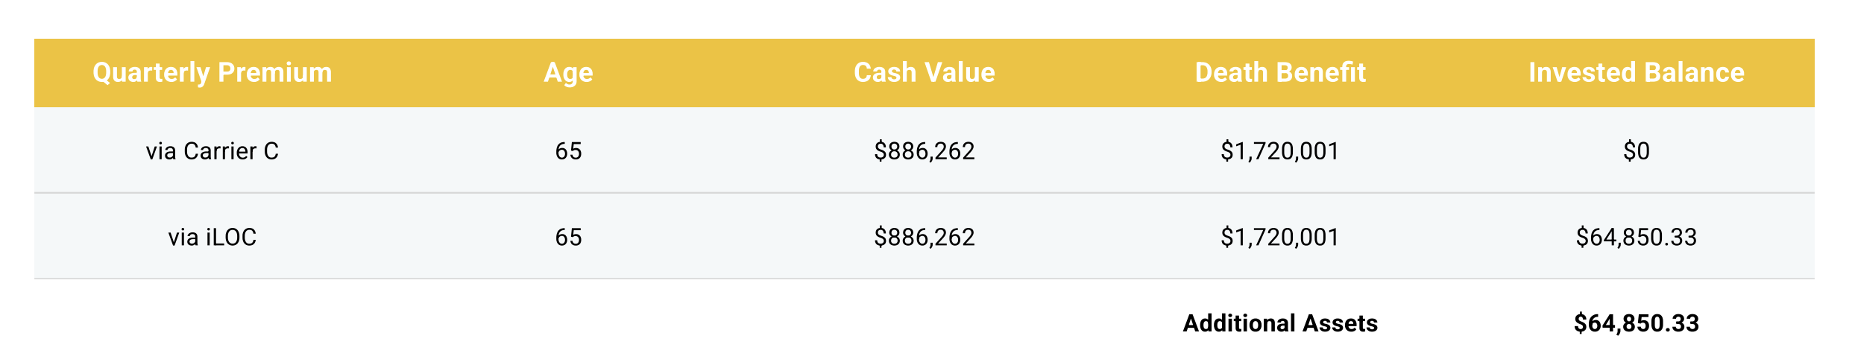Screen dimensions: 1852x359
Task: Click the Quarterly Premium column header
Action: pyautogui.click(x=212, y=72)
